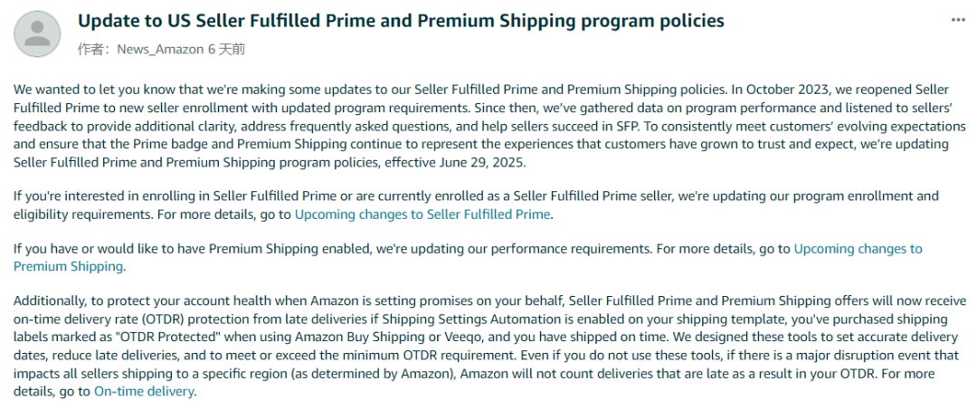Open the "On-time delivery" link
Image resolution: width=977 pixels, height=410 pixels.
pos(144,392)
